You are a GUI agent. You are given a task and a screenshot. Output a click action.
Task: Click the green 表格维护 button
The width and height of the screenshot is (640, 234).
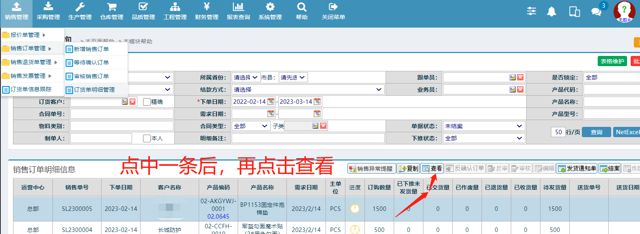(612, 61)
